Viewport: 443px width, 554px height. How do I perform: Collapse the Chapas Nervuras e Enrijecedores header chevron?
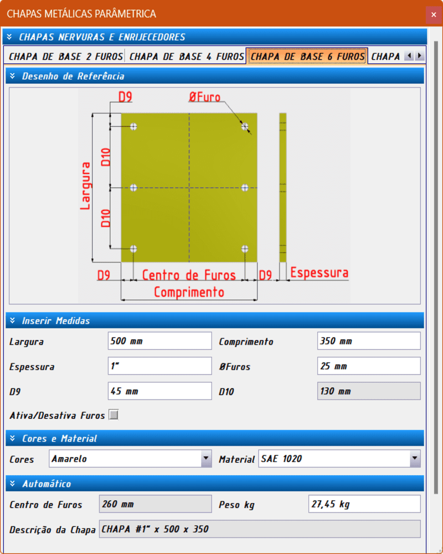click(x=9, y=37)
